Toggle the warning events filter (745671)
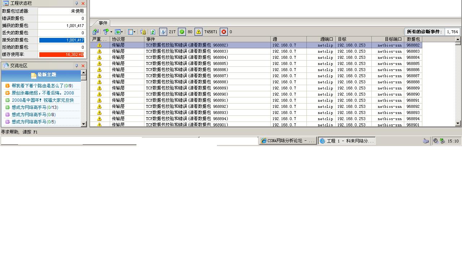Screen dimensions: 462x277 tap(199, 32)
